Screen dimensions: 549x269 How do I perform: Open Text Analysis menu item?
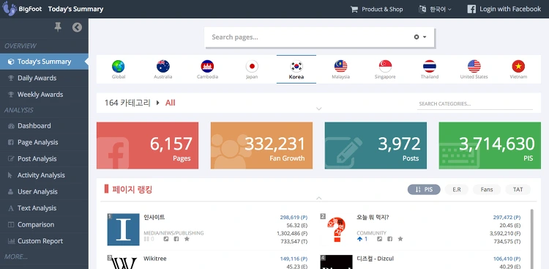(x=44, y=208)
